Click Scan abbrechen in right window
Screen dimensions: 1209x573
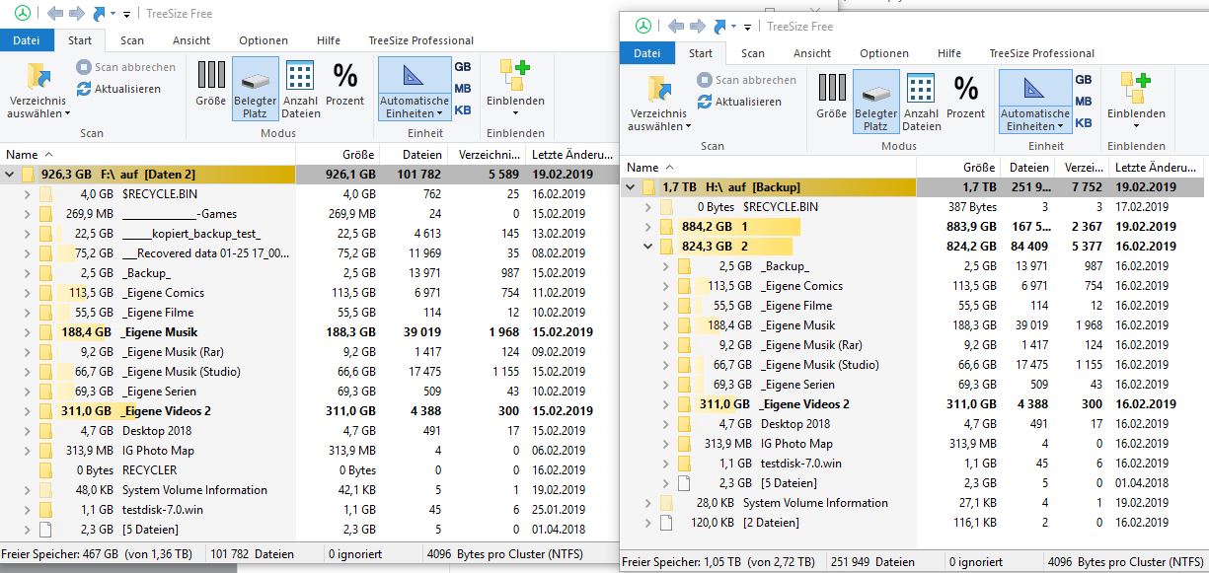(x=746, y=80)
